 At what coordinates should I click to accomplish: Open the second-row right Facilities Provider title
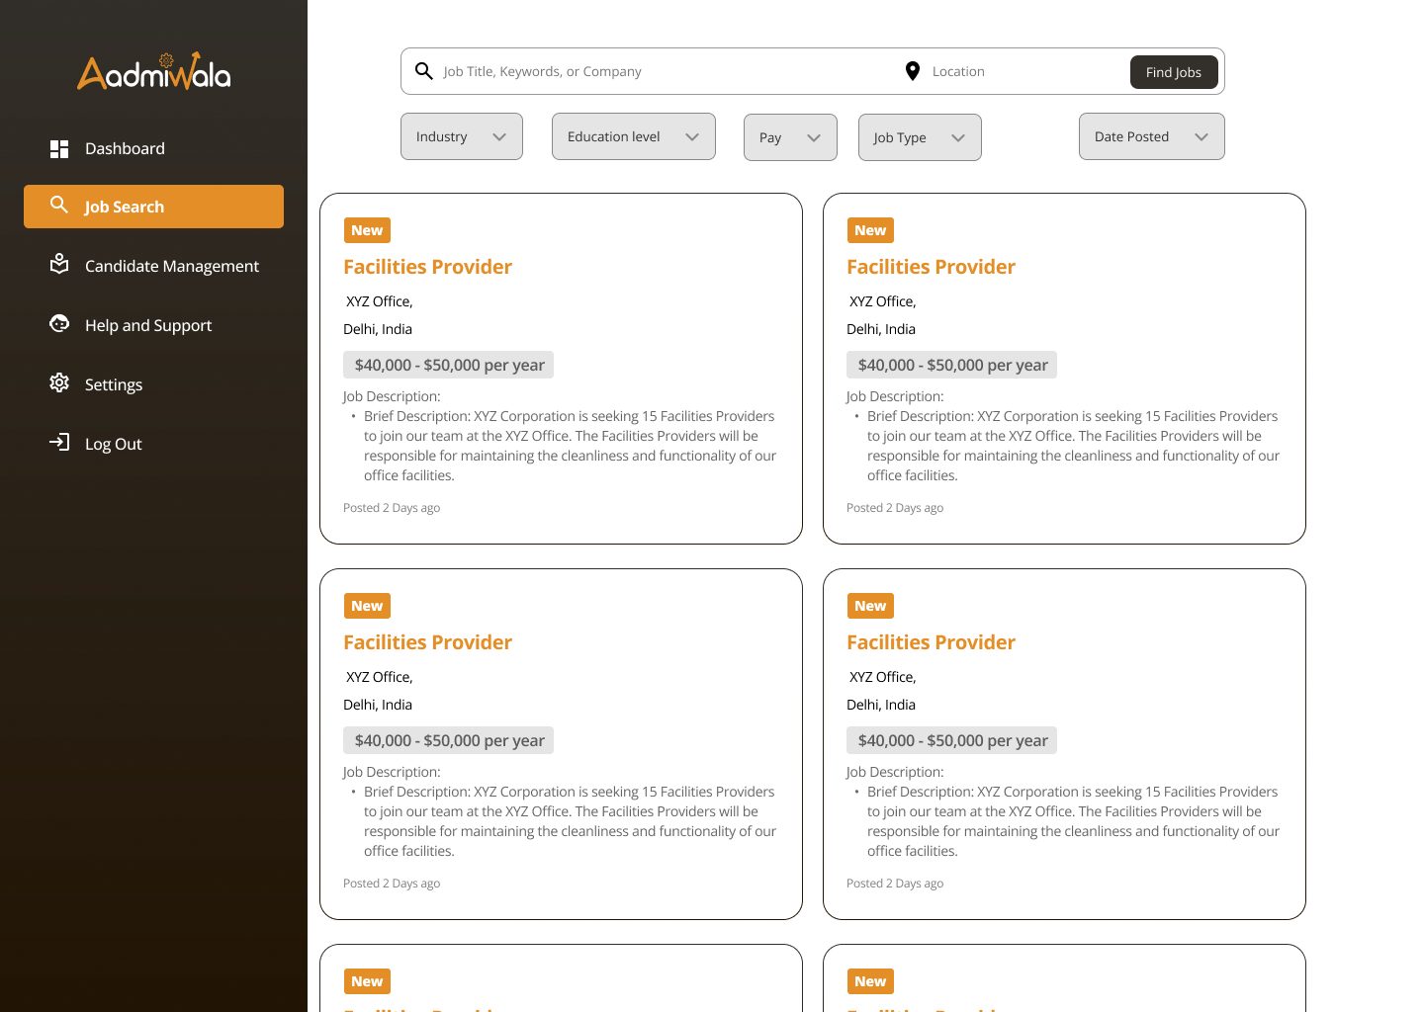coord(931,642)
